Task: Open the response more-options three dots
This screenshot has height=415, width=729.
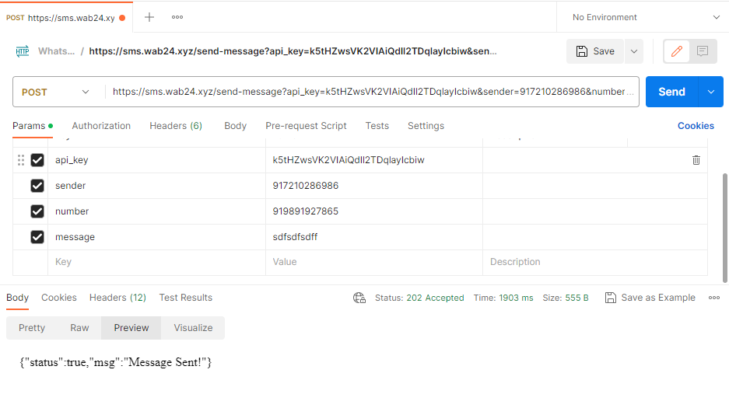Action: coord(714,298)
